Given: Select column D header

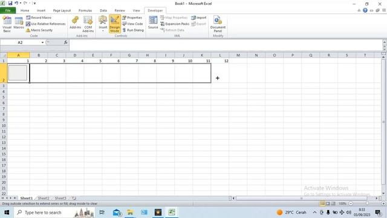Looking at the screenshot, I should coord(75,55).
